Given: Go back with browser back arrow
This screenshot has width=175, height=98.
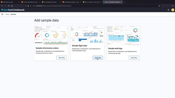Looking at the screenshot, I should pos(2,6).
